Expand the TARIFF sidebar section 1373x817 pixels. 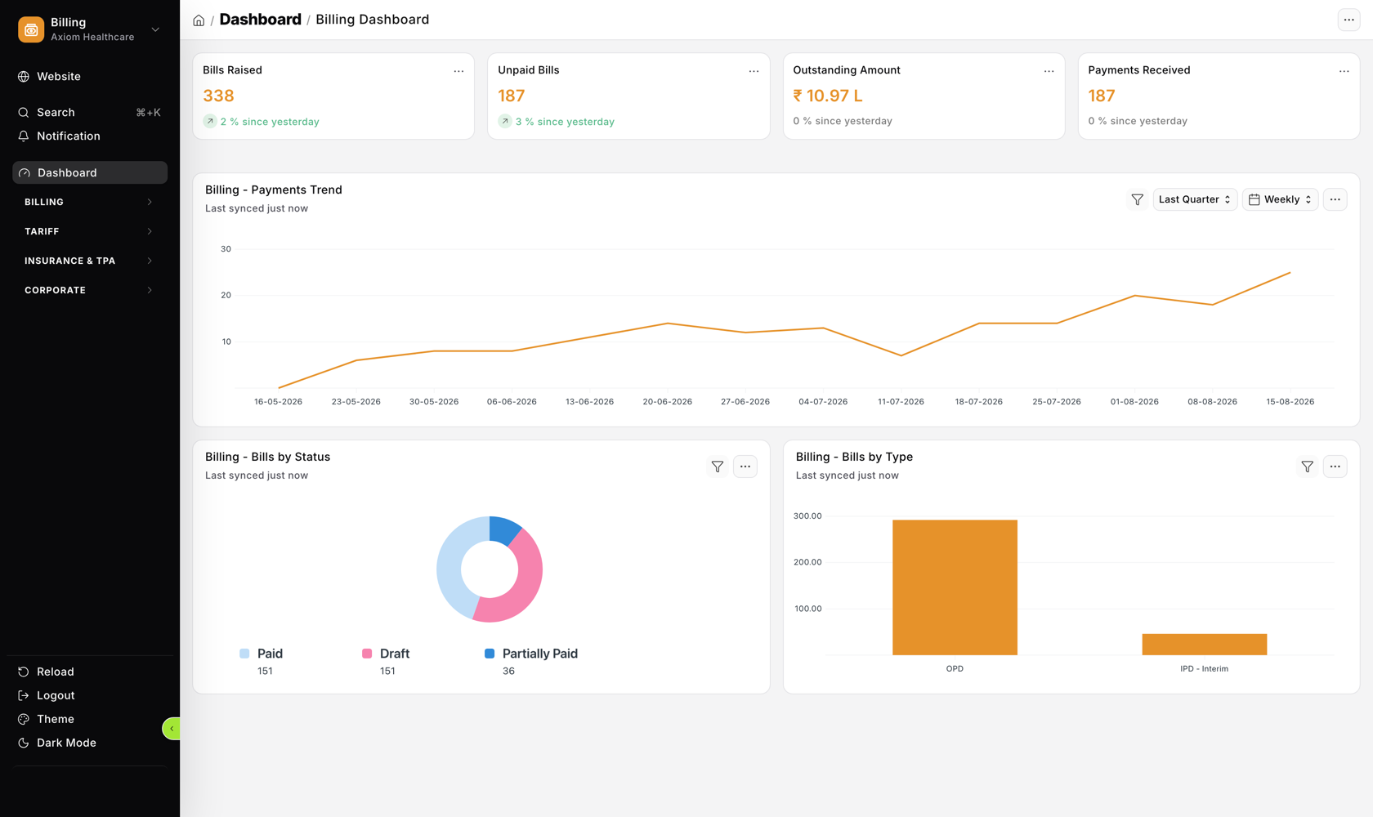(90, 231)
